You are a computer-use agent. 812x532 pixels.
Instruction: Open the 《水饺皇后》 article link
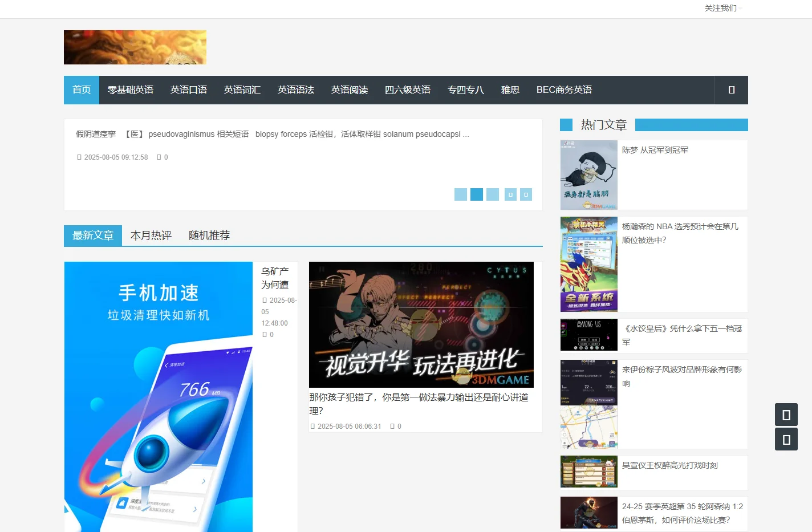point(682,335)
